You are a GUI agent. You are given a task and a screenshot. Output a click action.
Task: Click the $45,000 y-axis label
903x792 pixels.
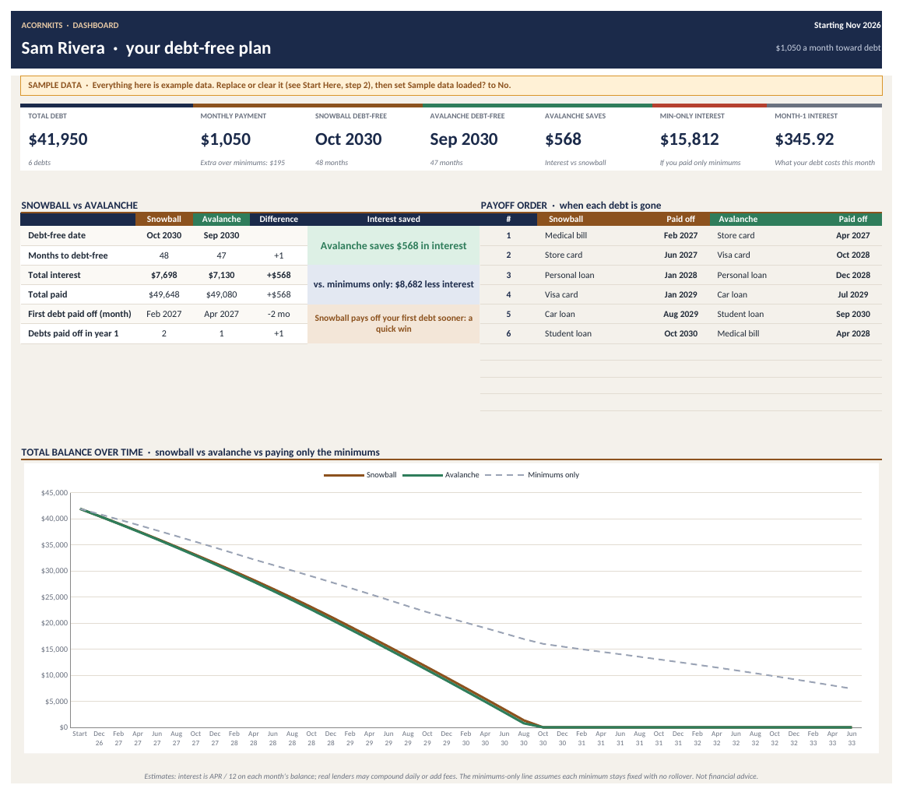point(54,492)
